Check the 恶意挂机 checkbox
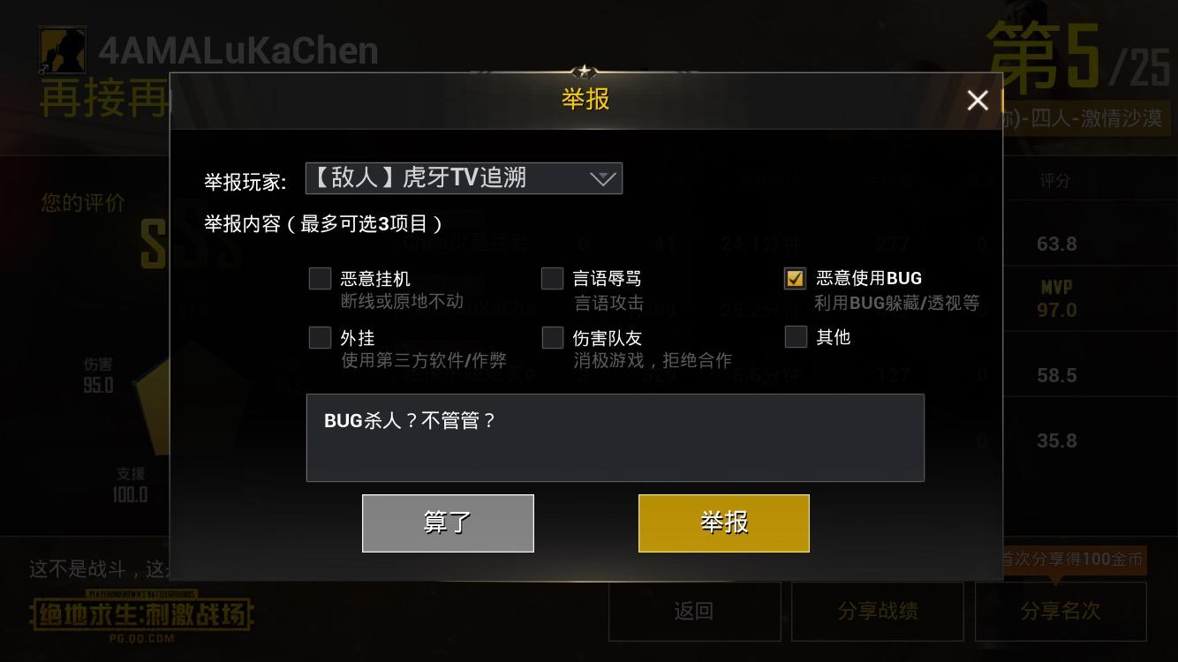1178x662 pixels. [x=320, y=279]
